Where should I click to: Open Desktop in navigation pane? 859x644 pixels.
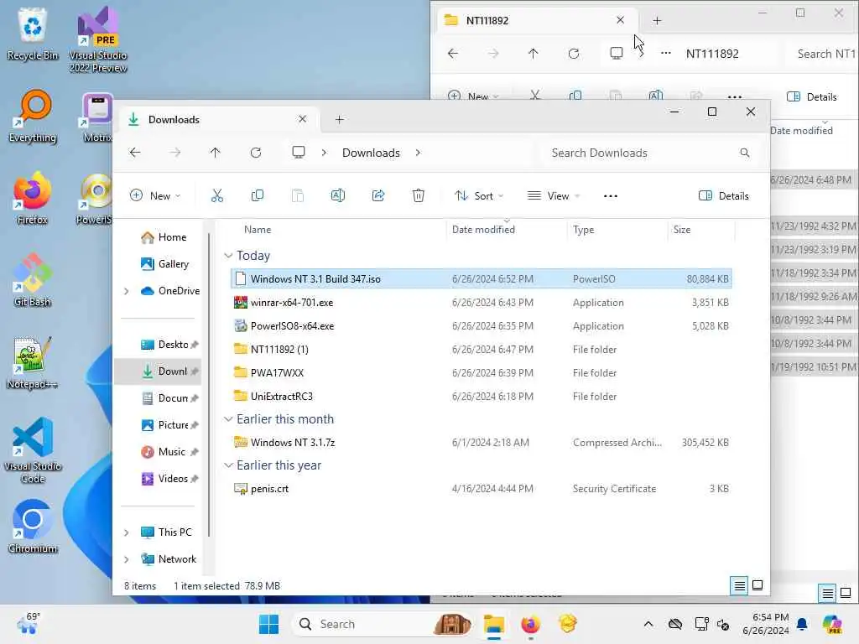coord(169,345)
